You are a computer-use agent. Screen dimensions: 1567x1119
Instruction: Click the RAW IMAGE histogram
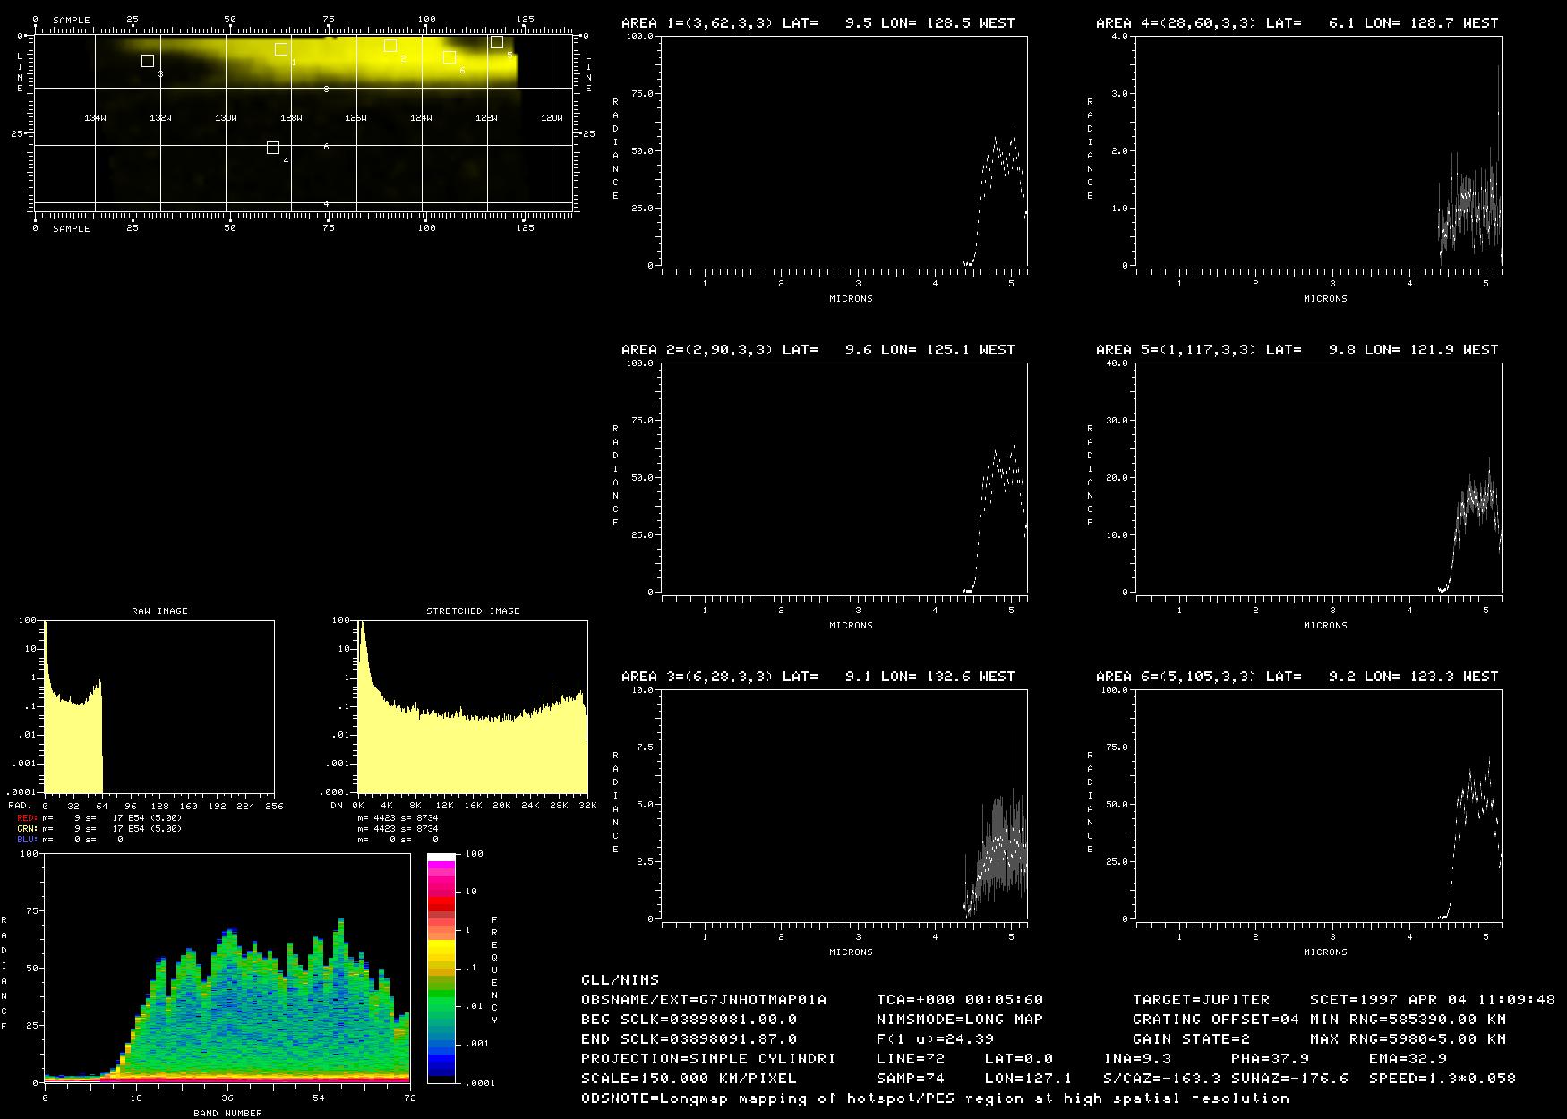pos(159,706)
